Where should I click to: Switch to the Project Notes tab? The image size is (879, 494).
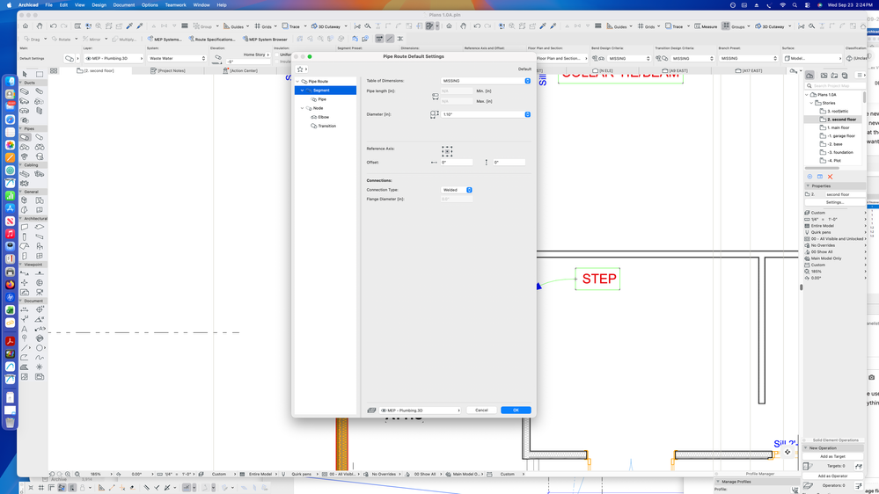tap(168, 70)
